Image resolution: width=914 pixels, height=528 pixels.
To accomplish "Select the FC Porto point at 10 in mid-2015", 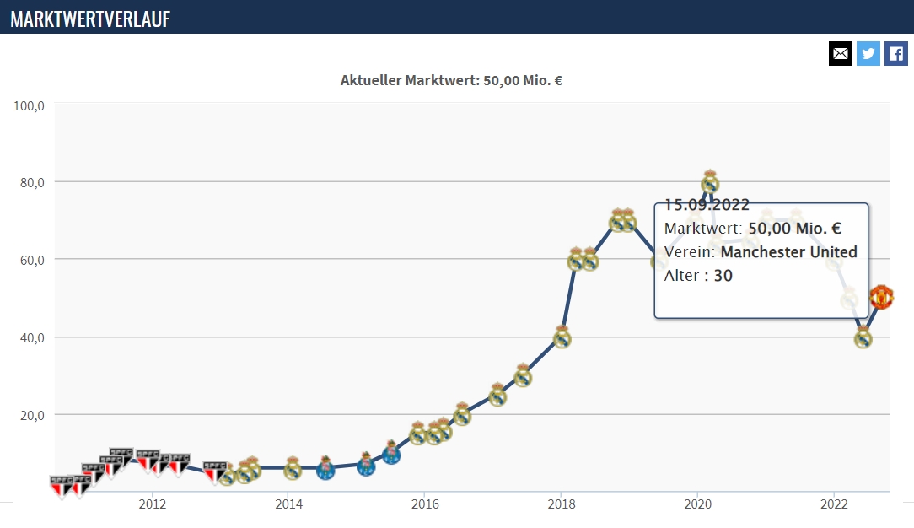I will pos(391,452).
